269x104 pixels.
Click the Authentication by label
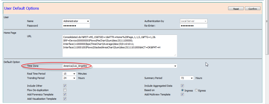pos(154,21)
